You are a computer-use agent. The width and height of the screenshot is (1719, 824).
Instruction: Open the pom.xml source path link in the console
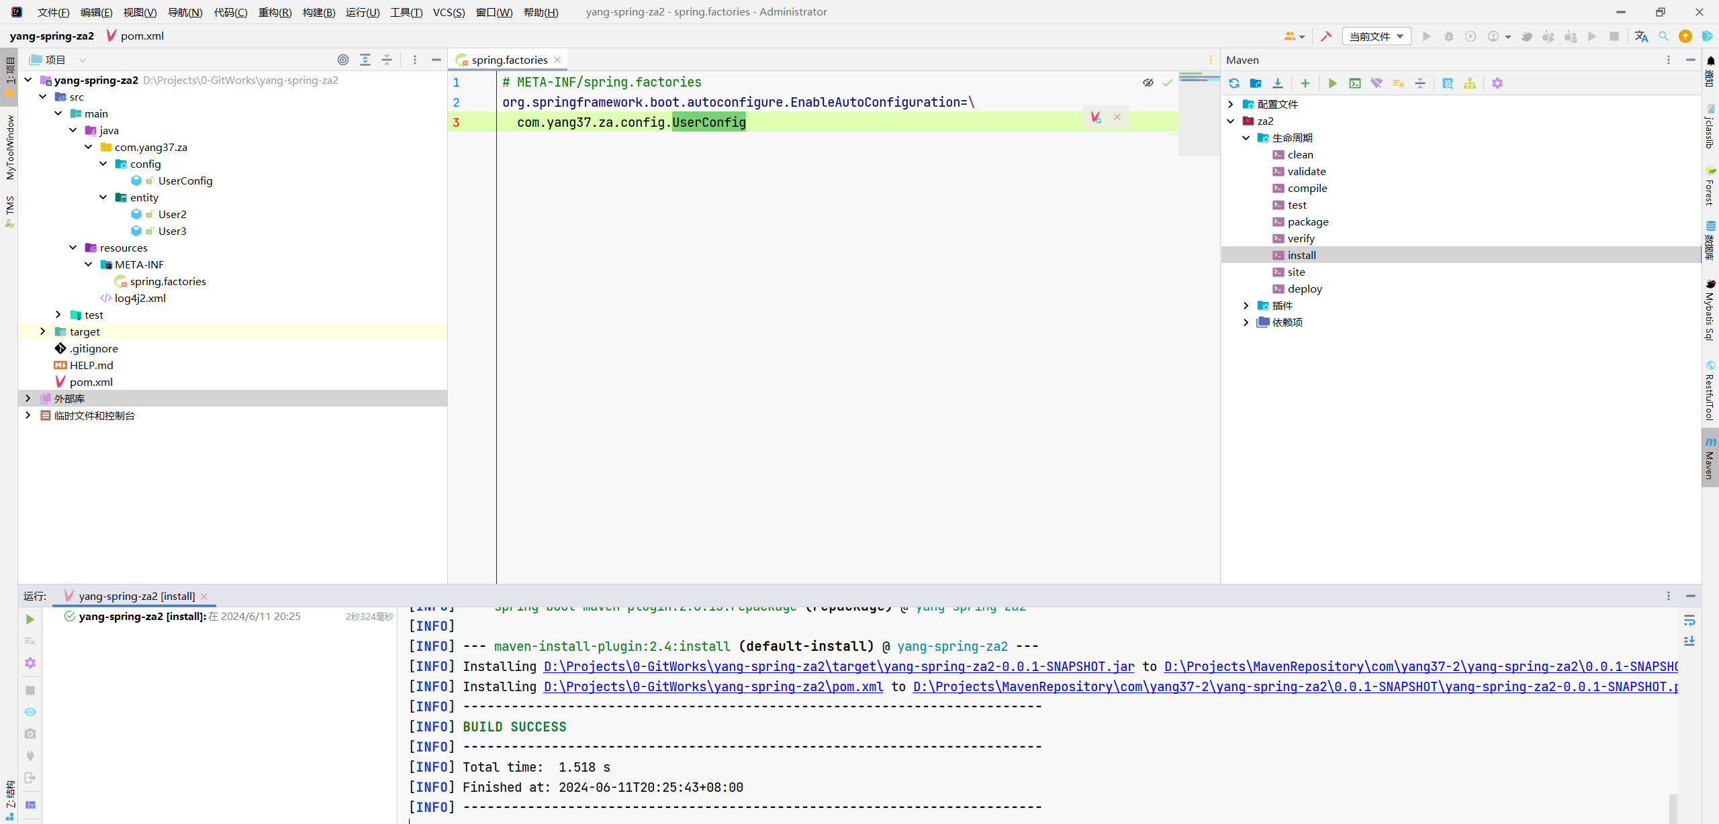[713, 686]
